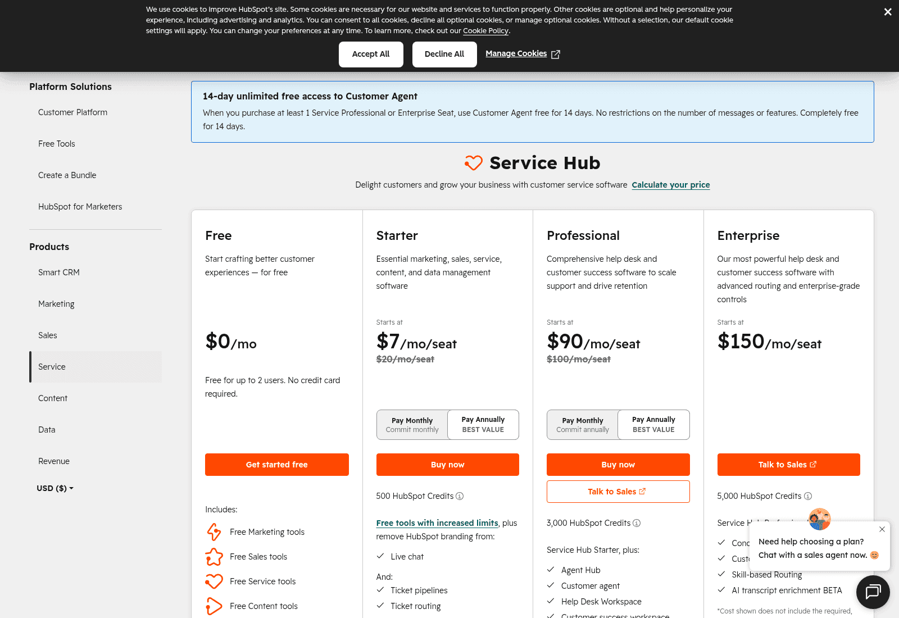This screenshot has height=618, width=899.
Task: Open the chat widget bubble icon
Action: [873, 592]
